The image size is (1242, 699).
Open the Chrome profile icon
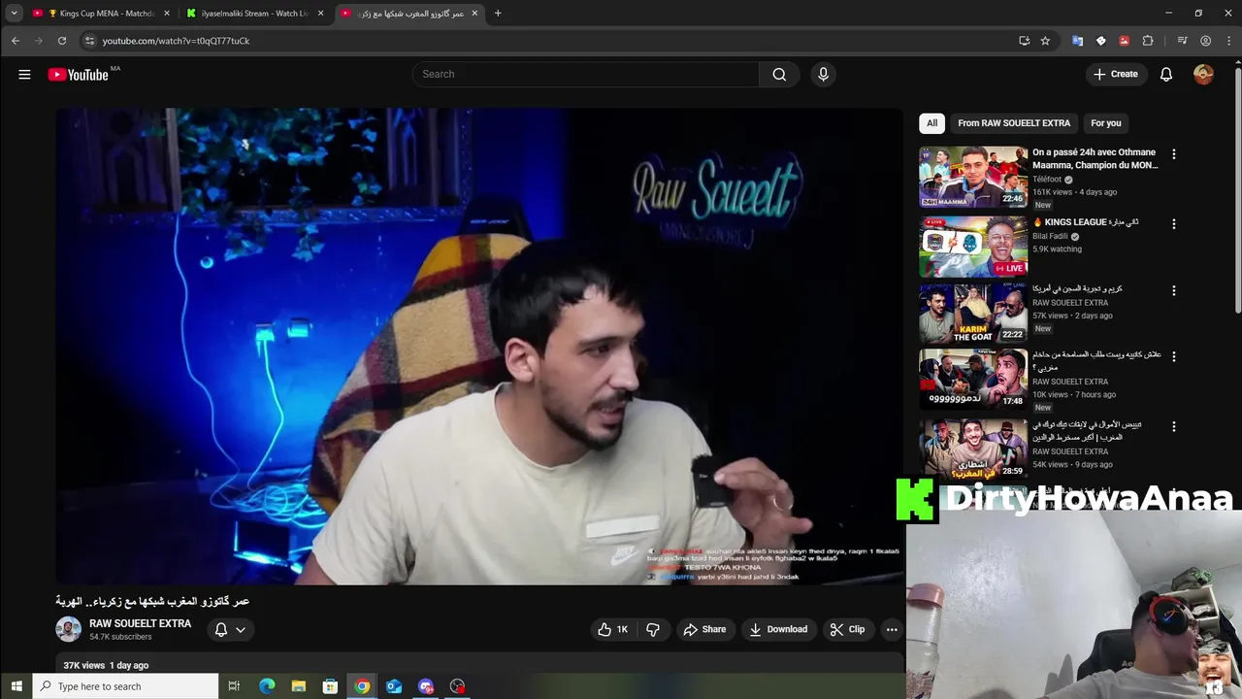(1205, 41)
